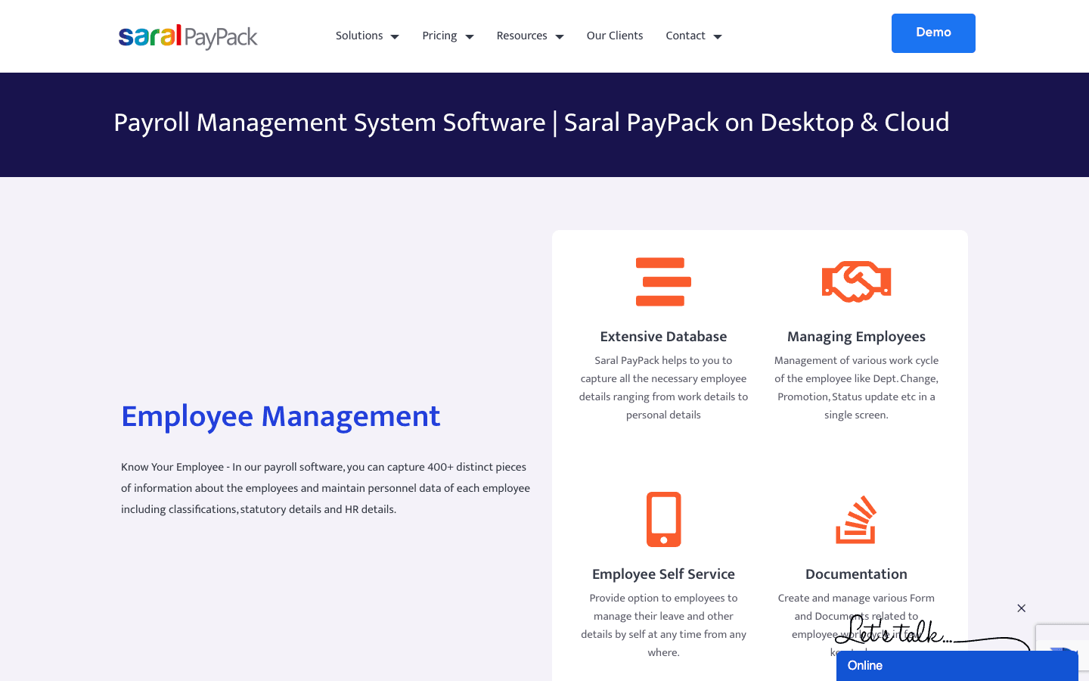The width and height of the screenshot is (1089, 681).
Task: Expand the Resources dropdown arrow
Action: (x=560, y=36)
